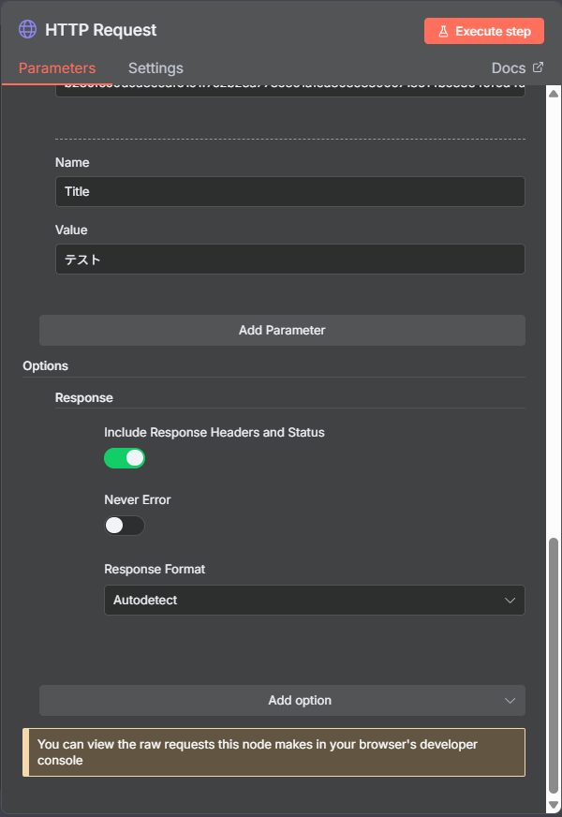Expand the Add option dropdown
The image size is (562, 817).
point(282,700)
